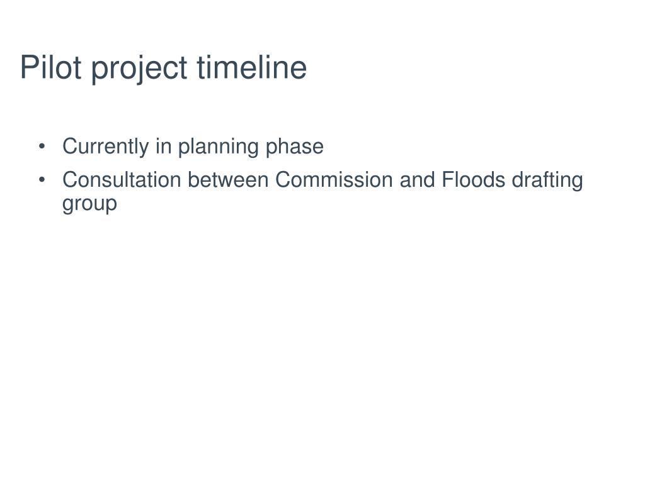Click the word 'Consultation' in second bullet
The width and height of the screenshot is (645, 483).
click(x=122, y=180)
